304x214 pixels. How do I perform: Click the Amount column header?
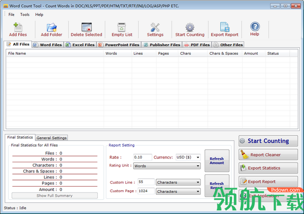254,53
